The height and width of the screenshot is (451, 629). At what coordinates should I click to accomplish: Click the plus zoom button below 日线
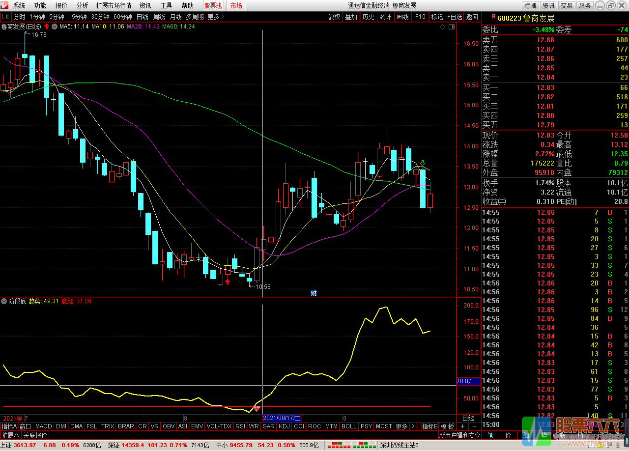[x=462, y=426]
